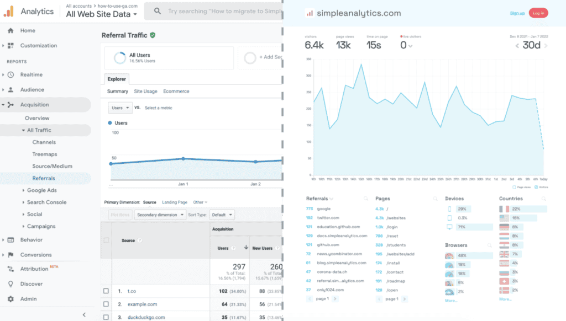Click the Acquisition branching arrows icon
The image size is (566, 321).
[x=11, y=104]
